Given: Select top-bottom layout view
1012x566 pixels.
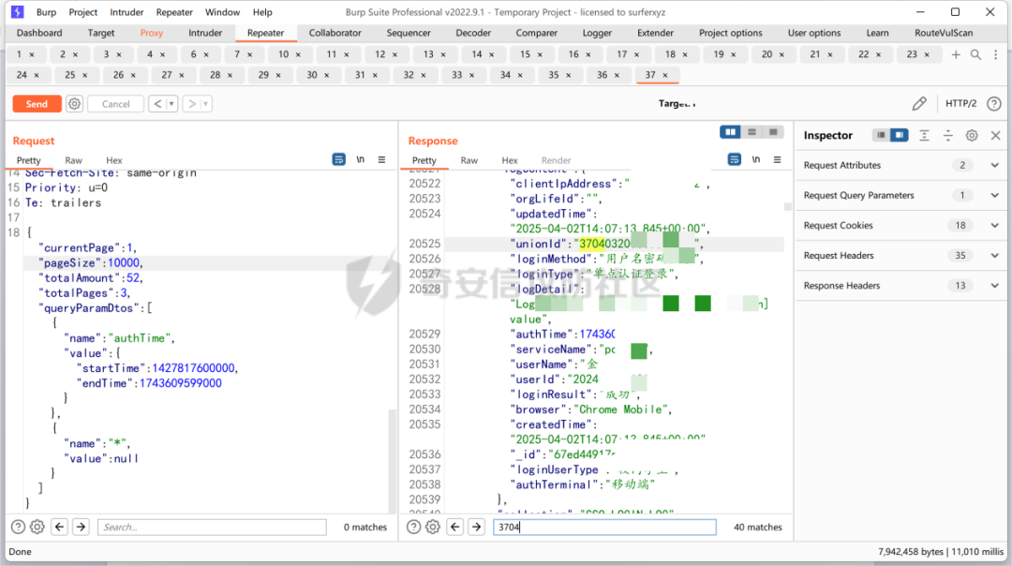Looking at the screenshot, I should click(752, 132).
